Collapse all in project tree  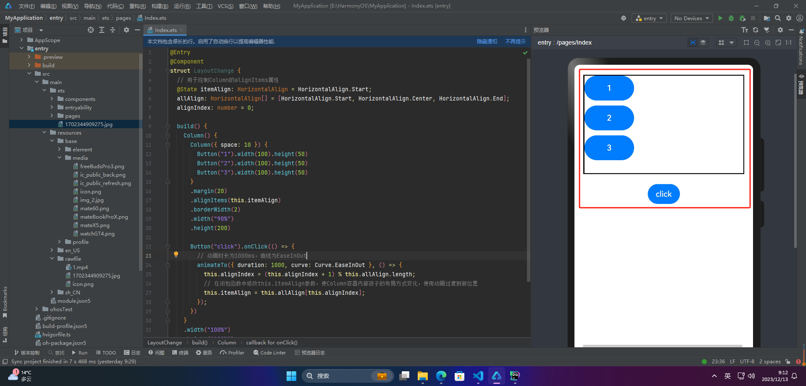(x=113, y=30)
